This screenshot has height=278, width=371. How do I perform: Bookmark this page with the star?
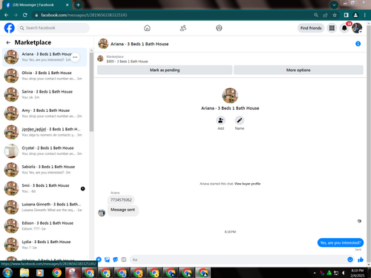coord(335,15)
